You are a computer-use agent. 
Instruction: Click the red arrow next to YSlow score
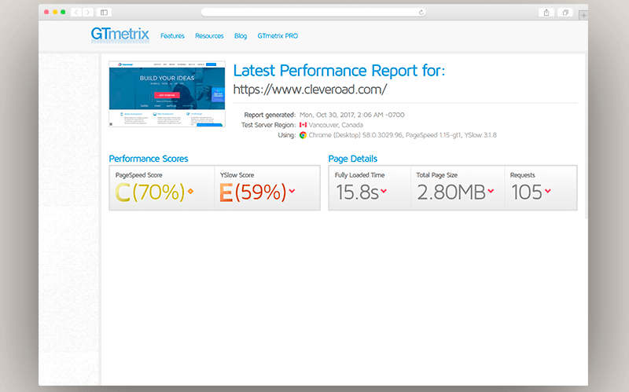click(292, 191)
